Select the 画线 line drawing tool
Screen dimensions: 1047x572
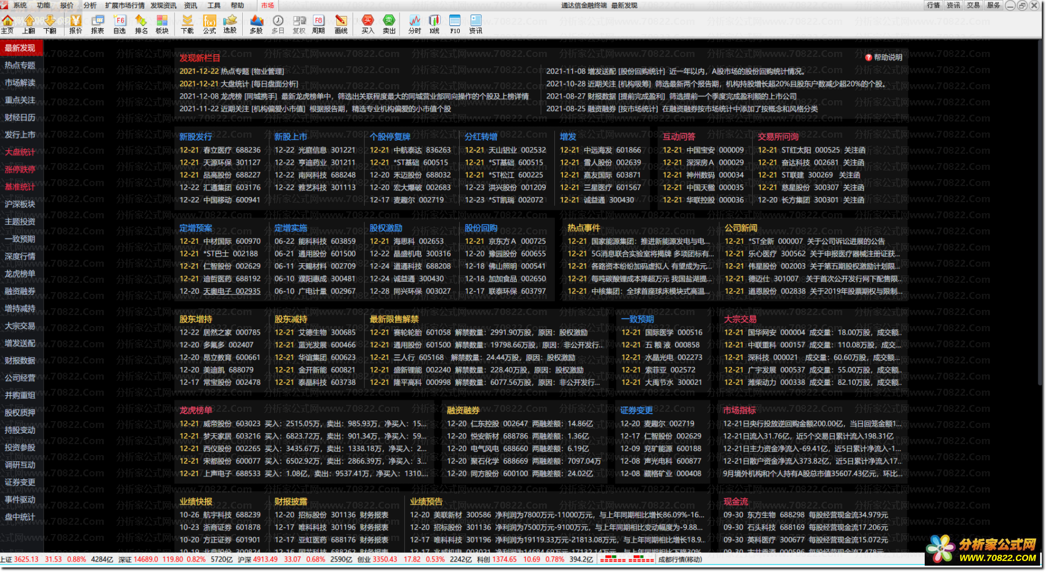pos(341,24)
